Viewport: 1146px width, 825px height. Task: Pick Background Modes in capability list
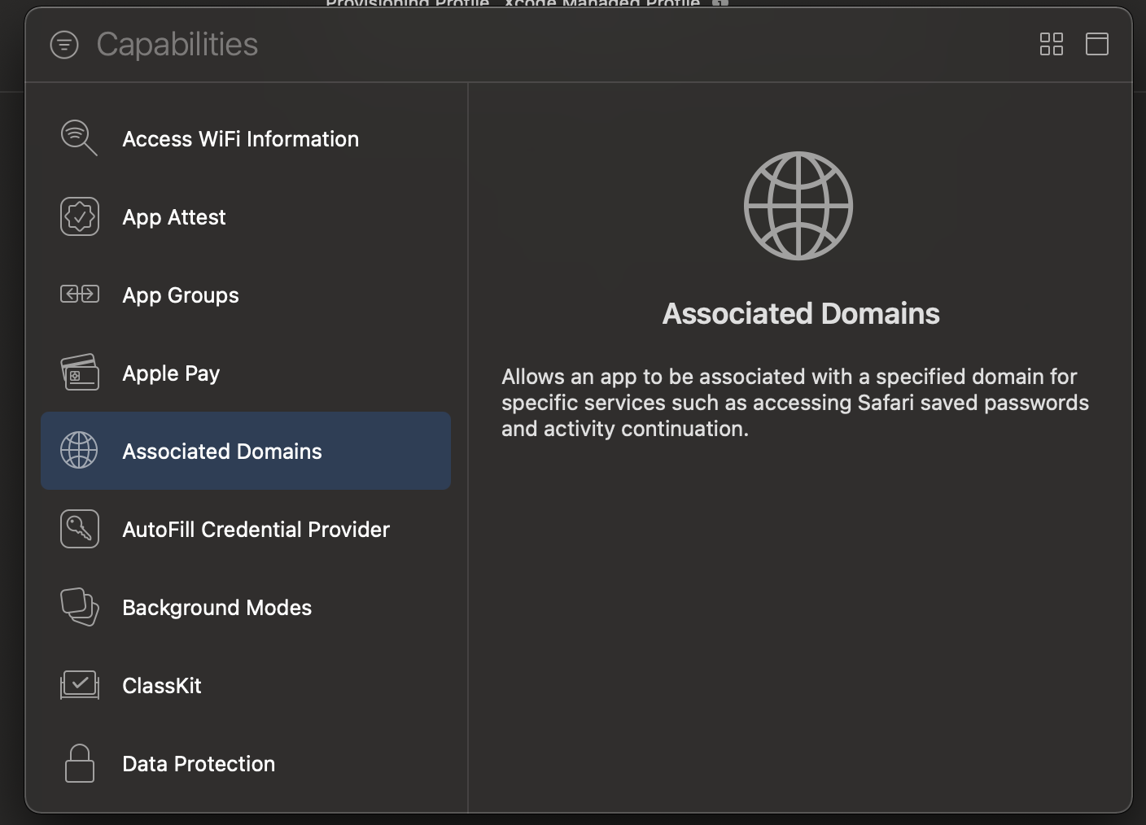217,608
